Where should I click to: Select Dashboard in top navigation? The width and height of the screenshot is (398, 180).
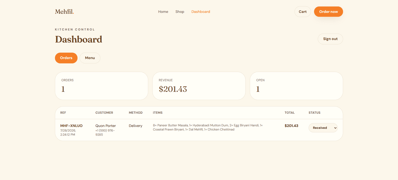point(200,12)
